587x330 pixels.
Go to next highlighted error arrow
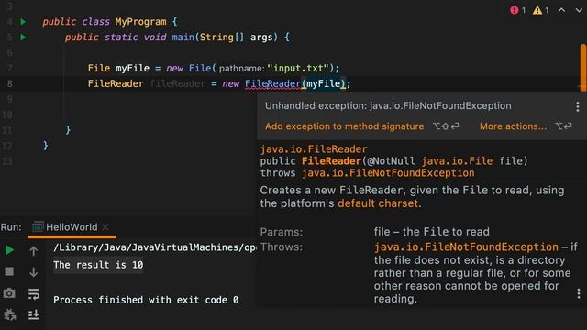[579, 10]
